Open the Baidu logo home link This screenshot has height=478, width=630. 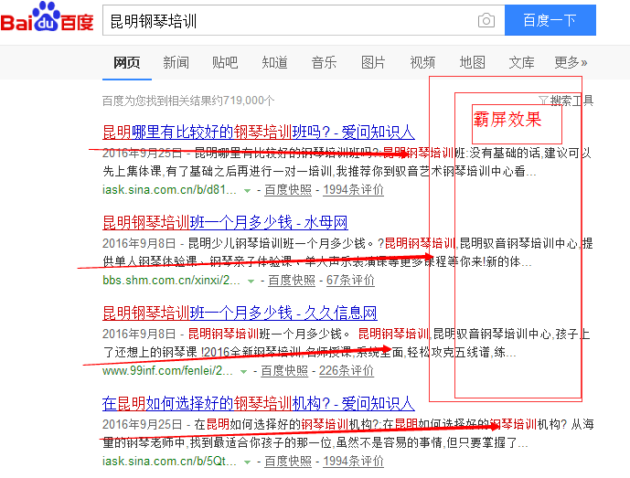tap(48, 16)
